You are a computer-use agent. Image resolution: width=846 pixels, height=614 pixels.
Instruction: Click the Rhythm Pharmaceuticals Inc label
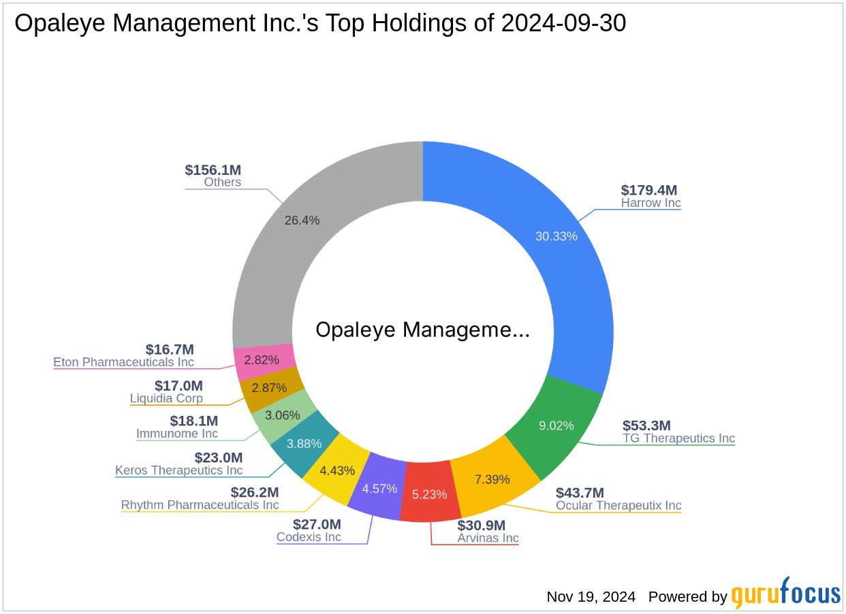point(200,505)
